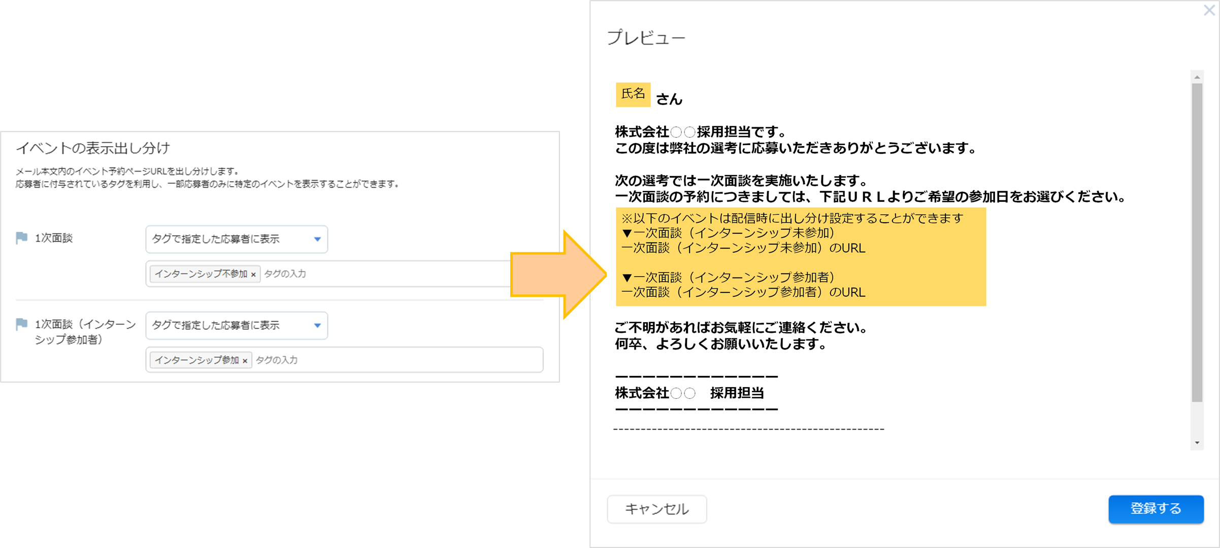The width and height of the screenshot is (1220, 548).
Task: Click the preview scrollbar down arrow
Action: click(x=1197, y=443)
